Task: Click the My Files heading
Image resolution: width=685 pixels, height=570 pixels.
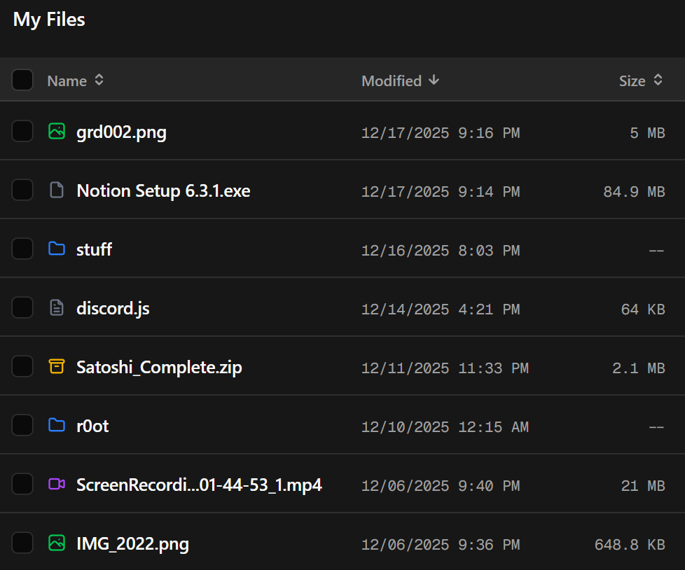Action: tap(49, 20)
